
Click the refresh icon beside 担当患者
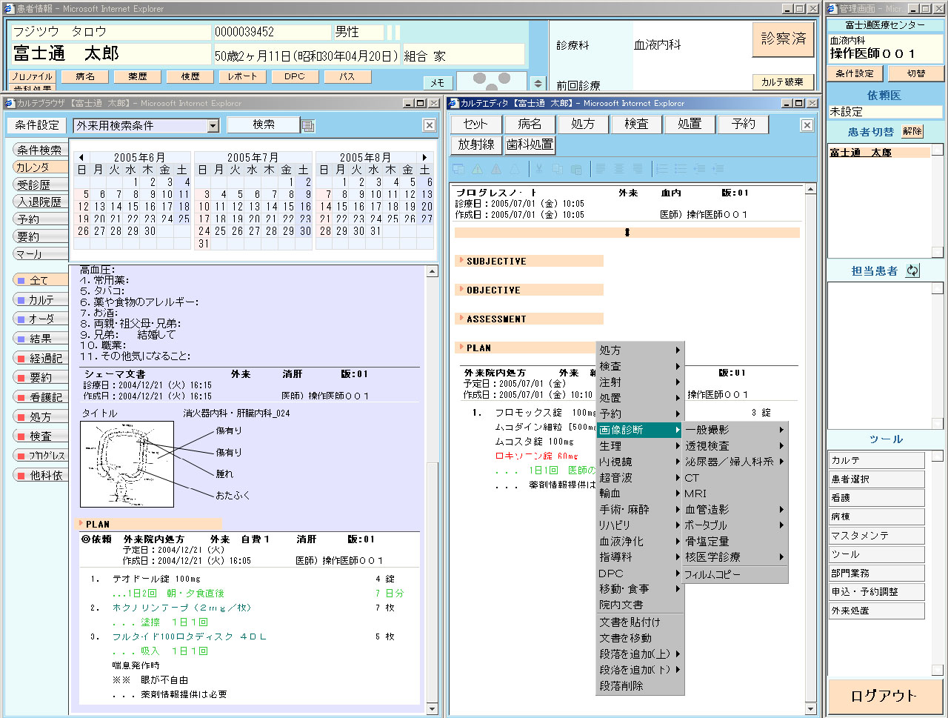912,271
